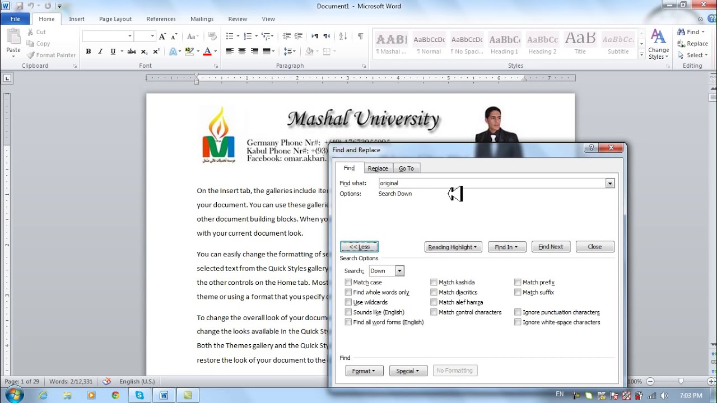Apply the Title style
Viewport: 717px width, 403px height.
[580, 44]
